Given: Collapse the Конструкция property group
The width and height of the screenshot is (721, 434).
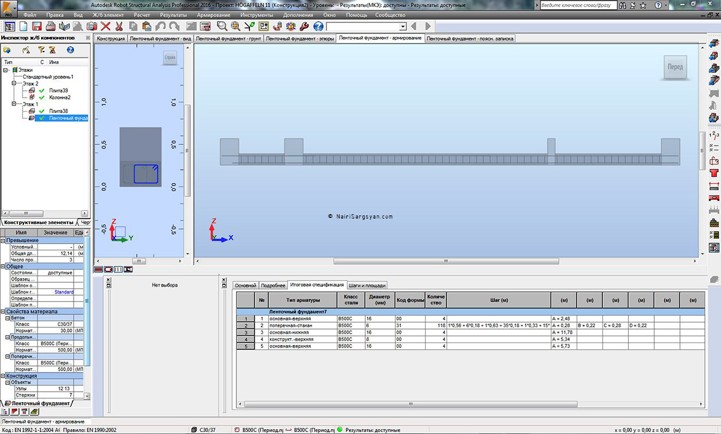Looking at the screenshot, I should pos(2,376).
